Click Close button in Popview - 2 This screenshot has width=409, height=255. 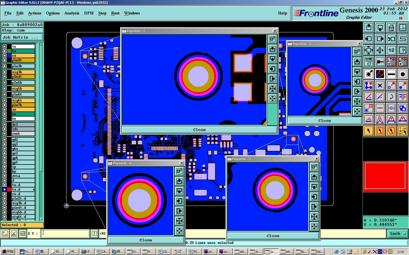click(x=325, y=121)
